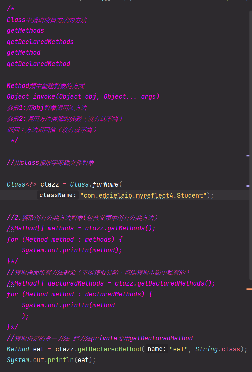Click the '参數1:用obj對象調用該方法' comment
The width and height of the screenshot is (252, 372).
click(47, 108)
